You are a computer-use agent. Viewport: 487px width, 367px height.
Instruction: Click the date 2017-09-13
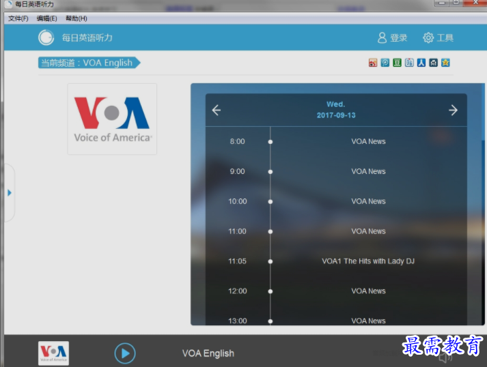click(x=336, y=115)
